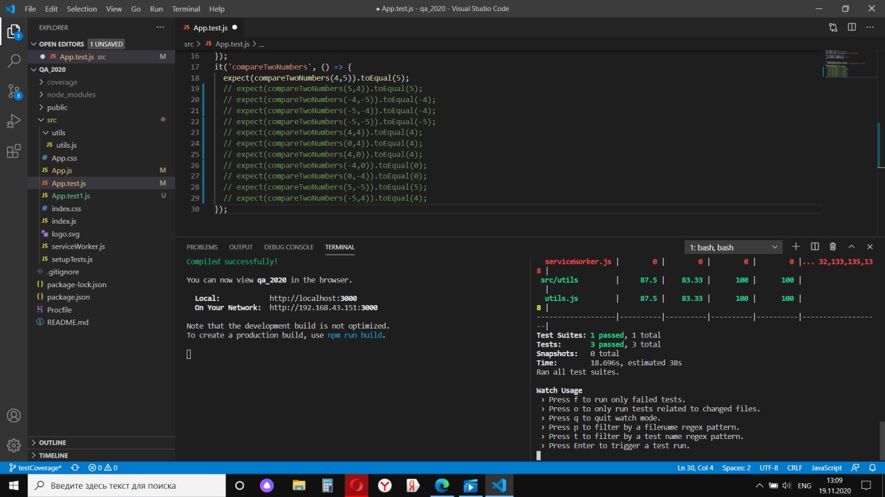The width and height of the screenshot is (885, 497).
Task: Open the Run menu
Action: pyautogui.click(x=156, y=9)
